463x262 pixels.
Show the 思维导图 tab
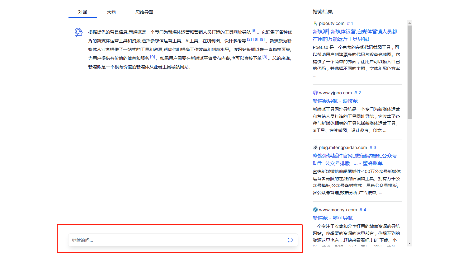pos(144,12)
